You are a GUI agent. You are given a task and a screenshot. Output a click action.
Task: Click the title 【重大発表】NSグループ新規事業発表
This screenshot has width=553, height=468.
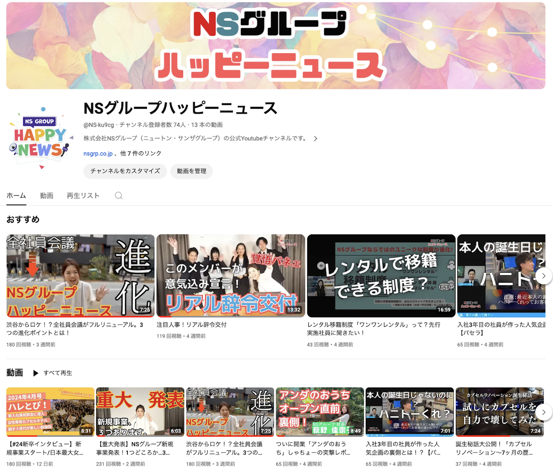135,448
